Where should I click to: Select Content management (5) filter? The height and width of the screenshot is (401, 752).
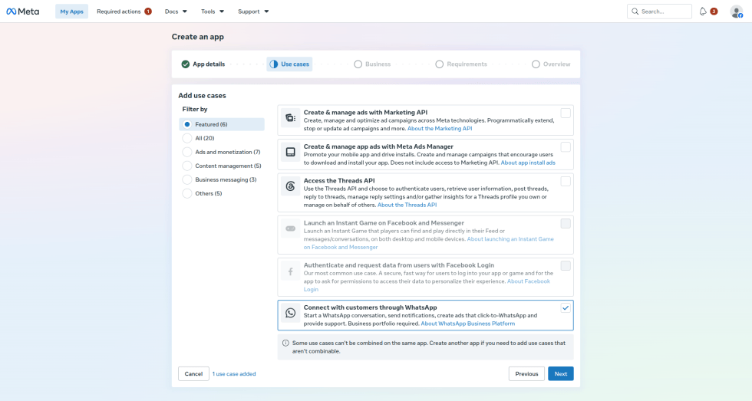coord(222,166)
